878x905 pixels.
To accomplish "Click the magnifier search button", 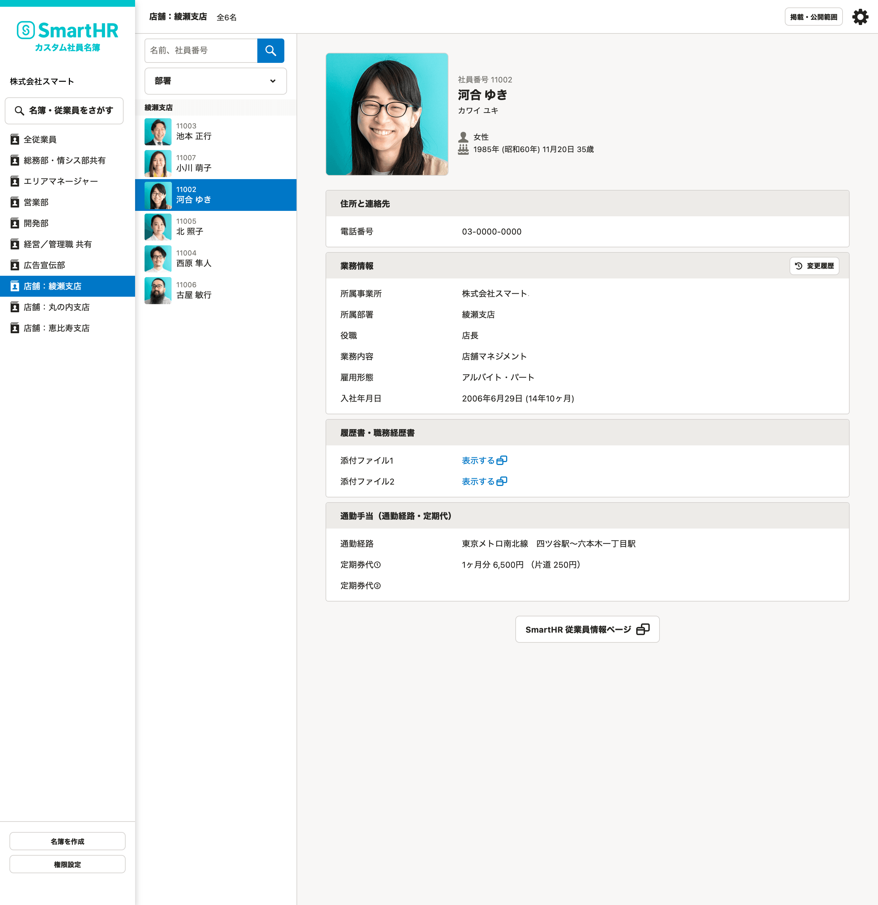I will [270, 50].
